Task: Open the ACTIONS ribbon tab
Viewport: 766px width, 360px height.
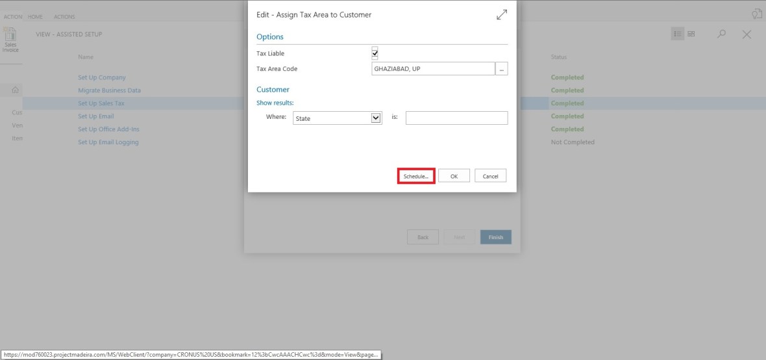Action: [x=64, y=17]
